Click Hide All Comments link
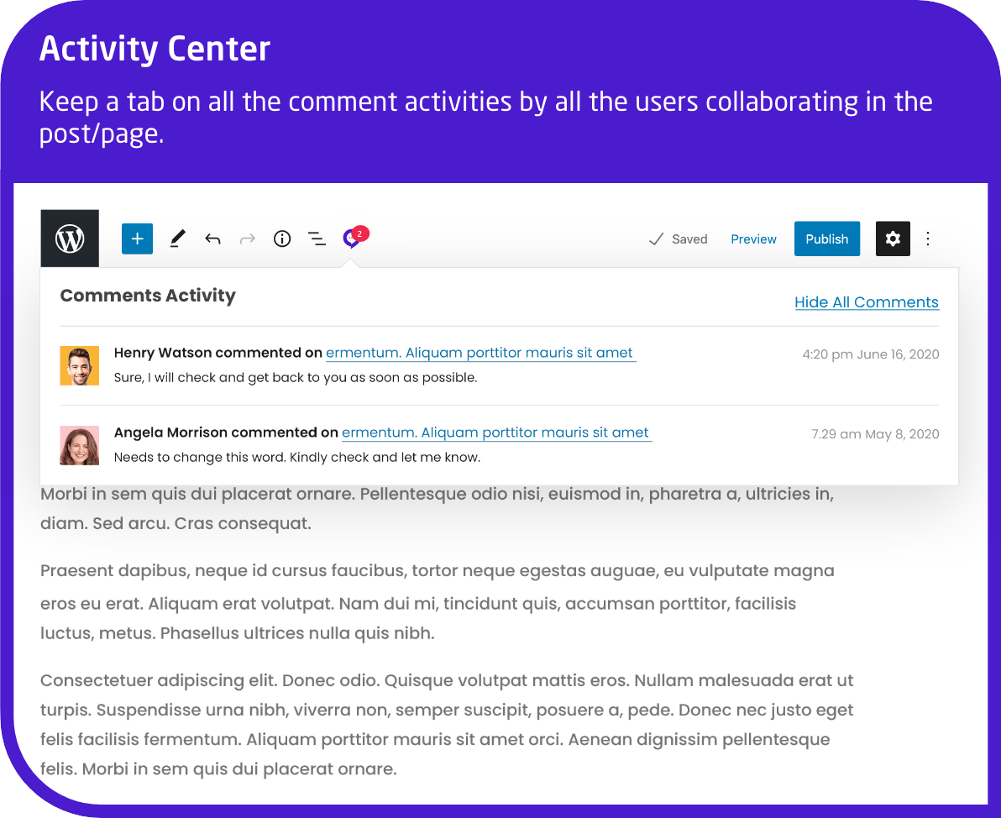The image size is (1001, 818). pos(867,302)
